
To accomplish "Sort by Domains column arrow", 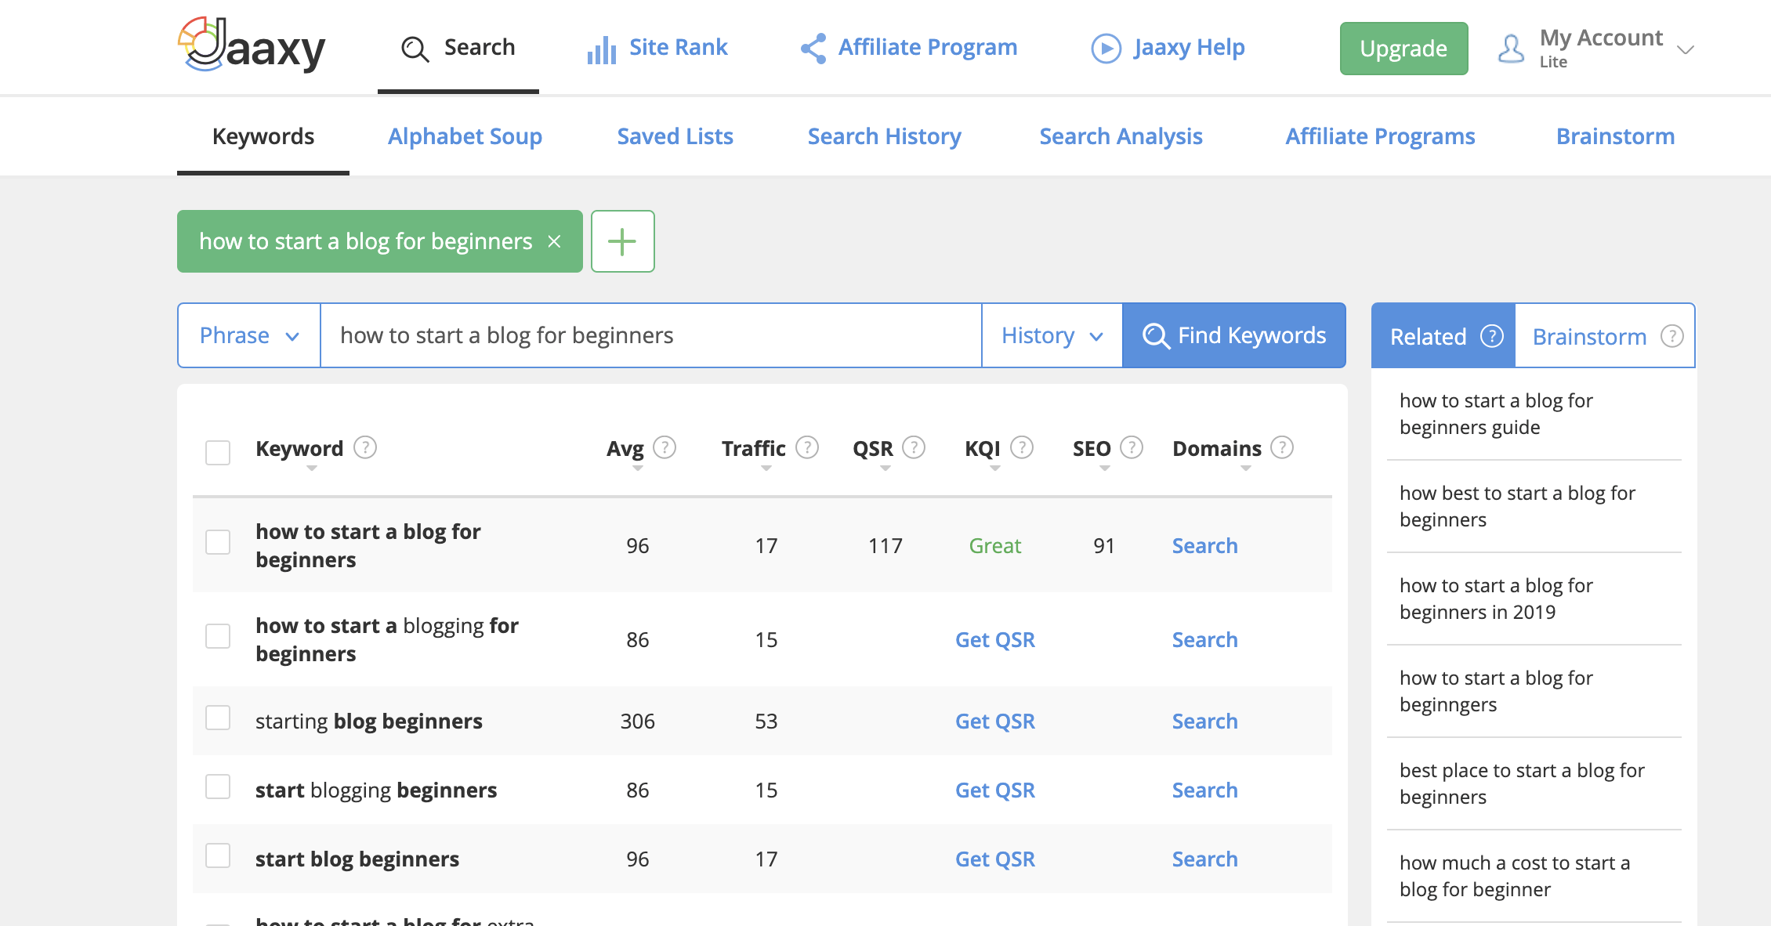I will [1246, 468].
